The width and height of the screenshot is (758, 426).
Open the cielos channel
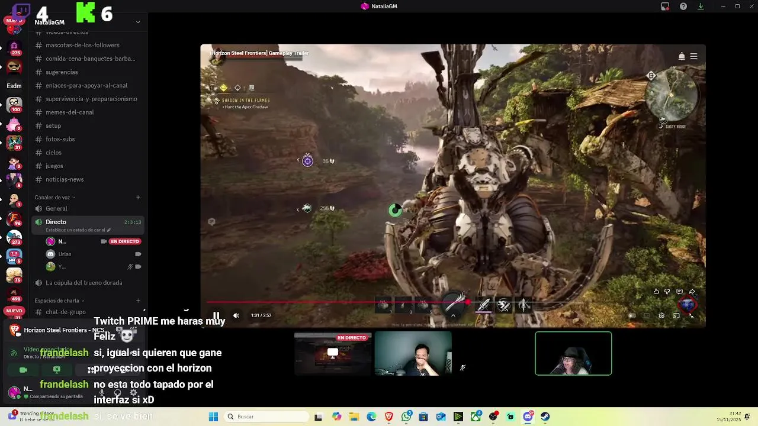[x=89, y=153]
